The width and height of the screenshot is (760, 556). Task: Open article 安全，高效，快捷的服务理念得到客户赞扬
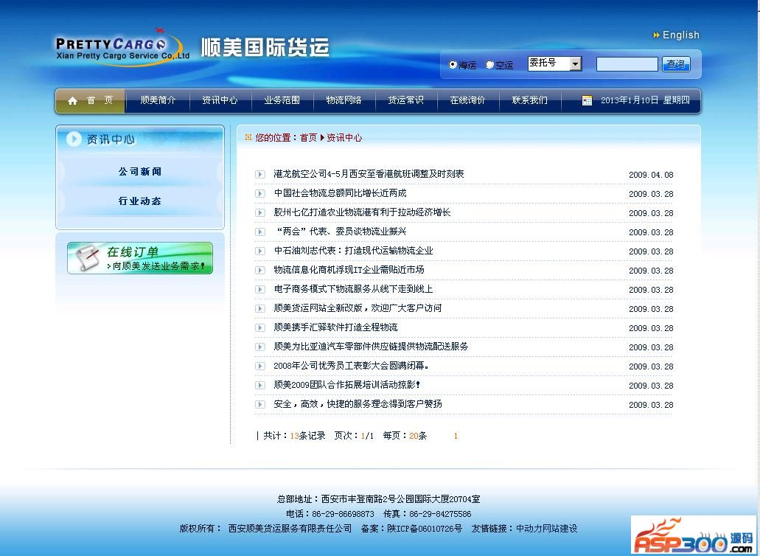click(x=358, y=404)
